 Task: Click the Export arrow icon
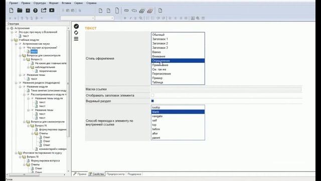point(44,10)
